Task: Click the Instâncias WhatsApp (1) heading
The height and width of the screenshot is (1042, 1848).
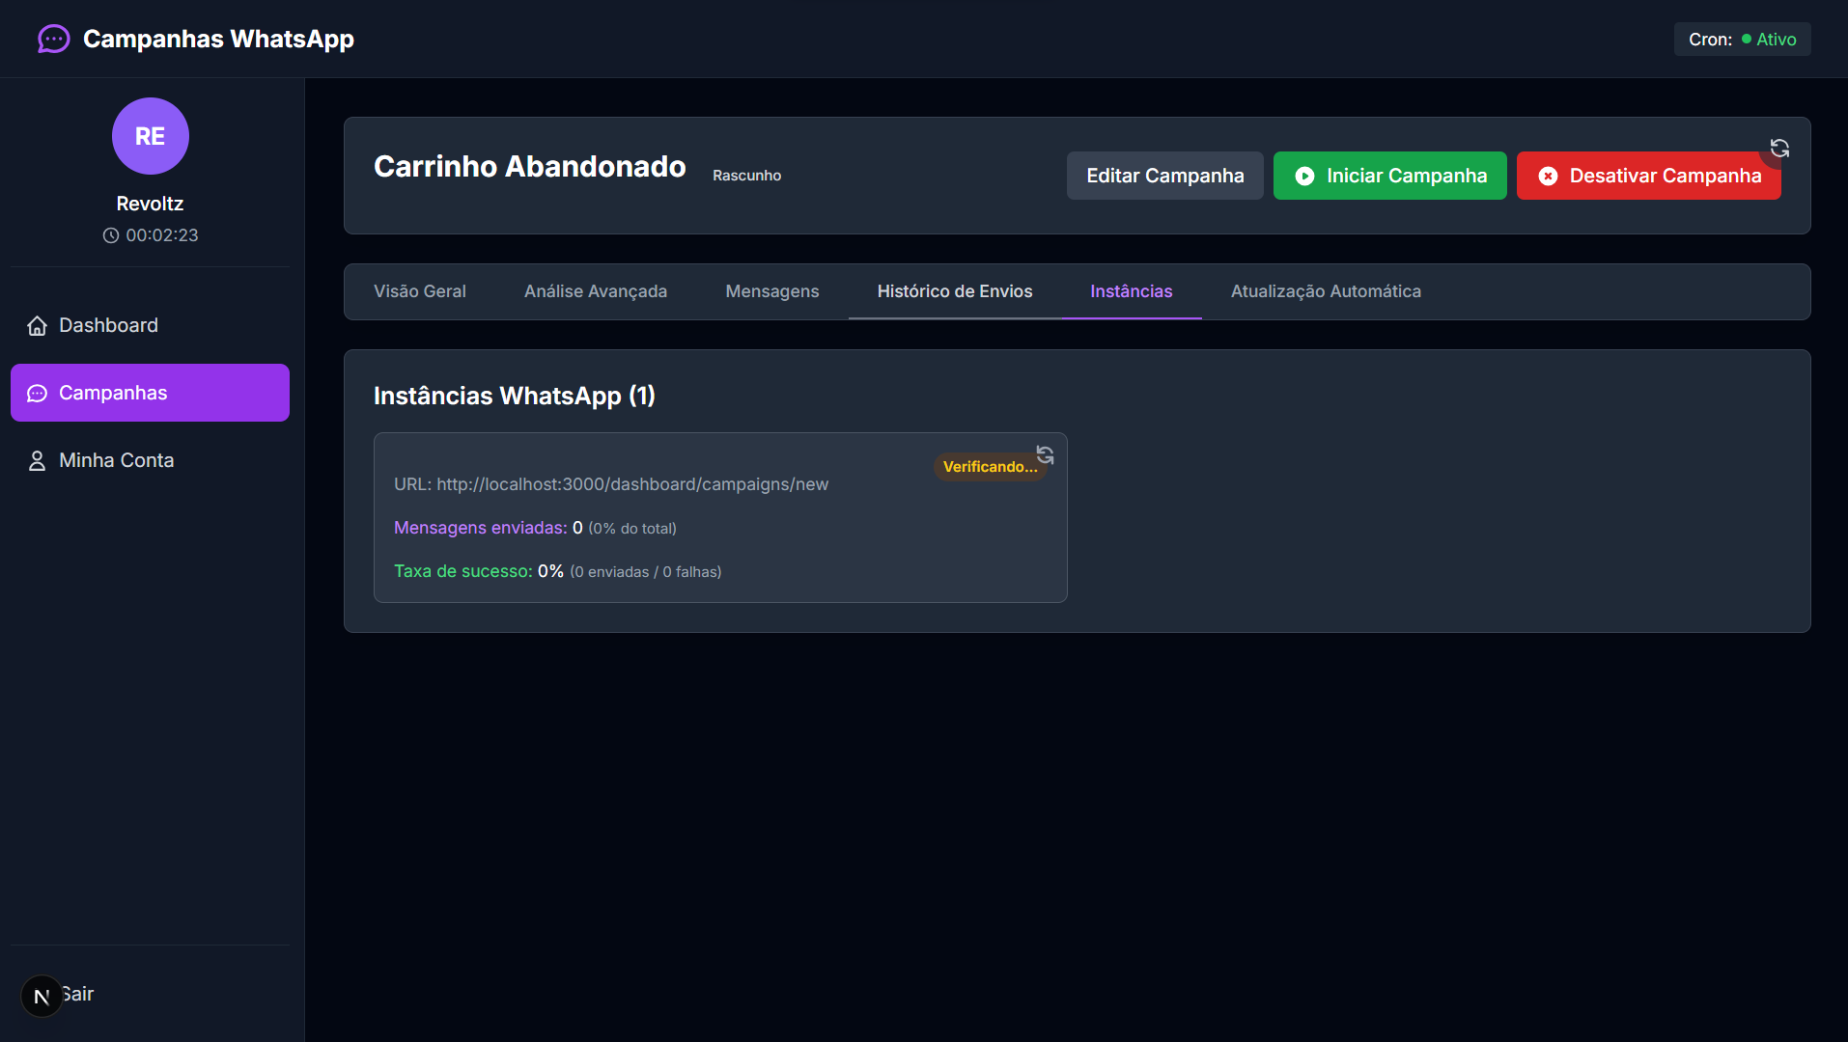Action: point(515,396)
